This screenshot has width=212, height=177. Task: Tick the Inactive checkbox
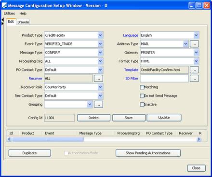142,105
